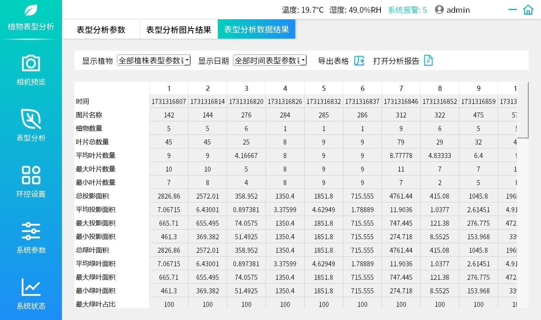Select the 表型分析 leaf icon in sidebar
The image size is (541, 320).
coord(31,119)
